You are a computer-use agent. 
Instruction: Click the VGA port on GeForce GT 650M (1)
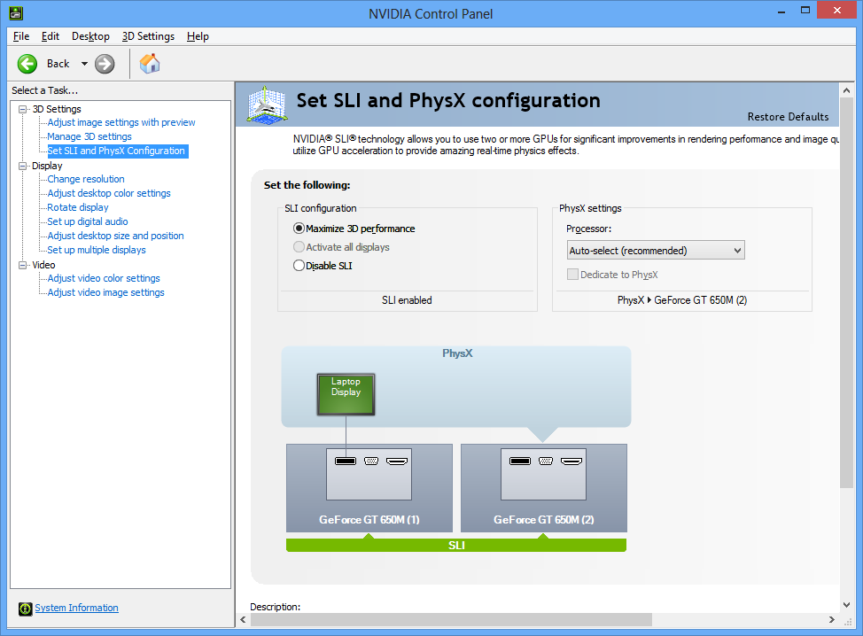[x=371, y=461]
